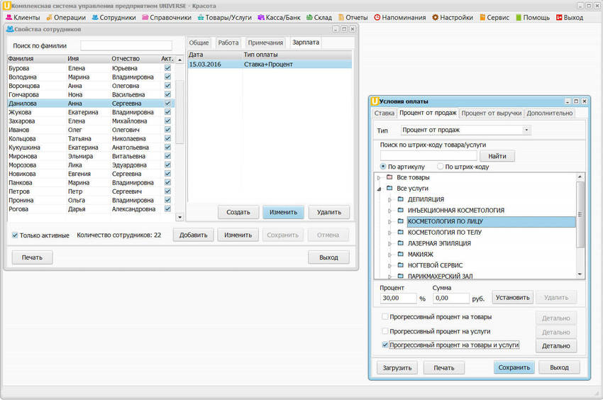This screenshot has height=400, width=603.
Task: Click the Warehouse icon in menu bar
Action: click(x=309, y=17)
